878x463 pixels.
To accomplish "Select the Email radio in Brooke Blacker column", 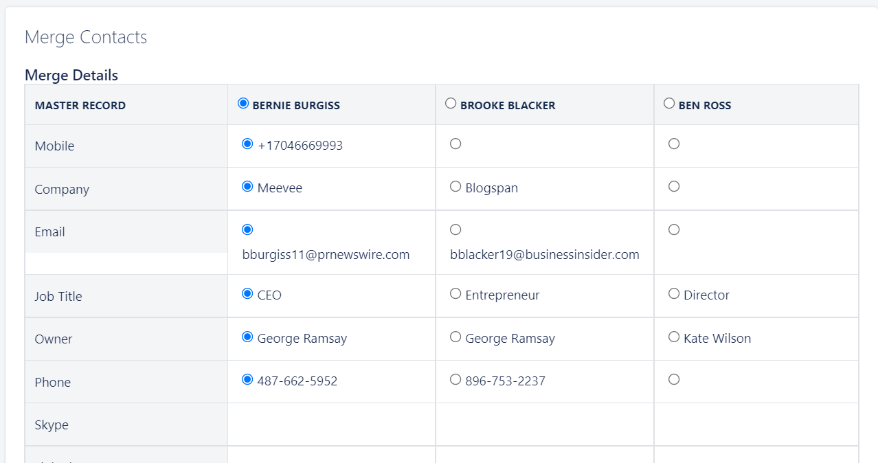I will point(455,229).
